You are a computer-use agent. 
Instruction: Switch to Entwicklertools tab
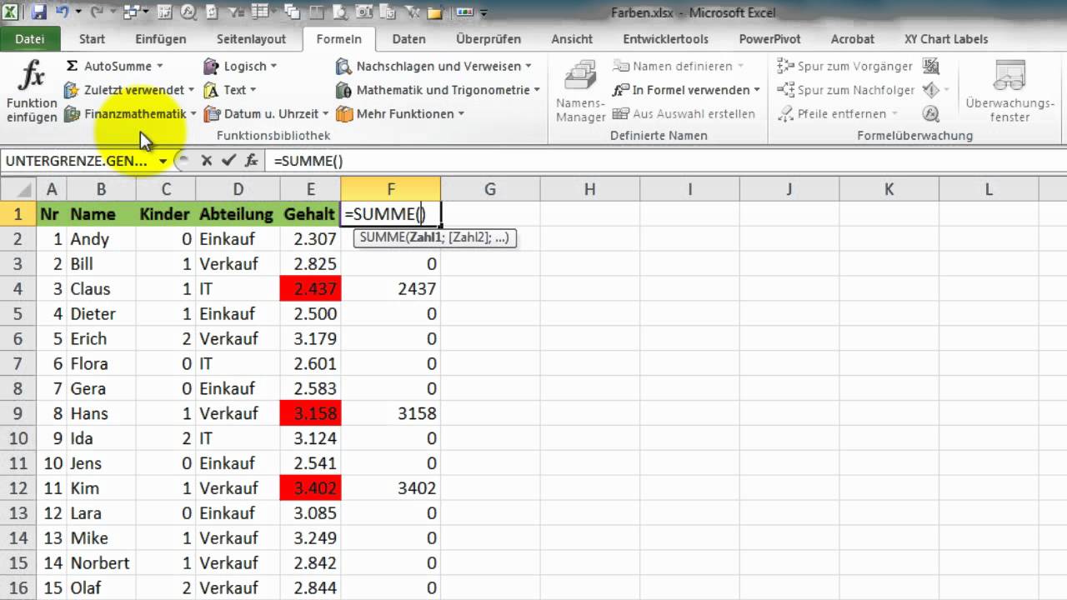pos(665,38)
